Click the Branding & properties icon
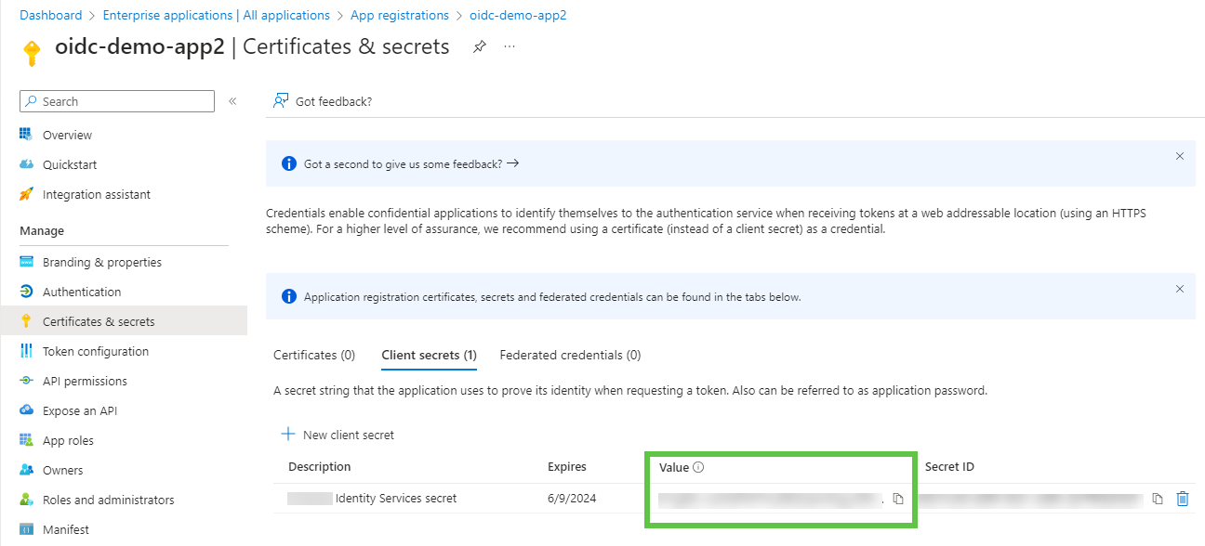This screenshot has width=1205, height=546. (26, 262)
